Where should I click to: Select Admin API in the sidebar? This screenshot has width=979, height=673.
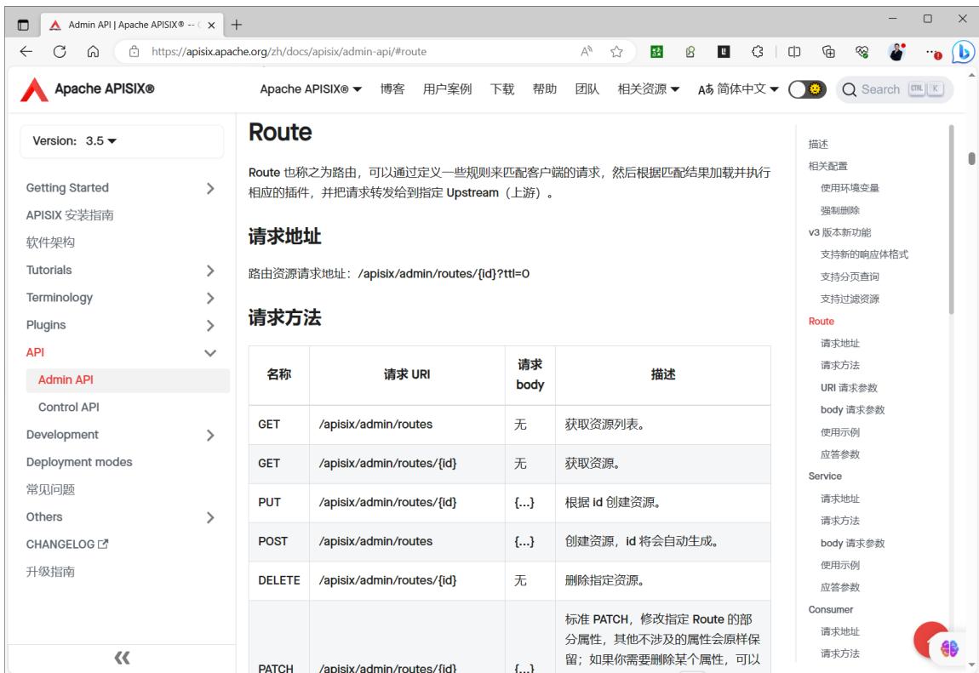[x=128, y=379]
